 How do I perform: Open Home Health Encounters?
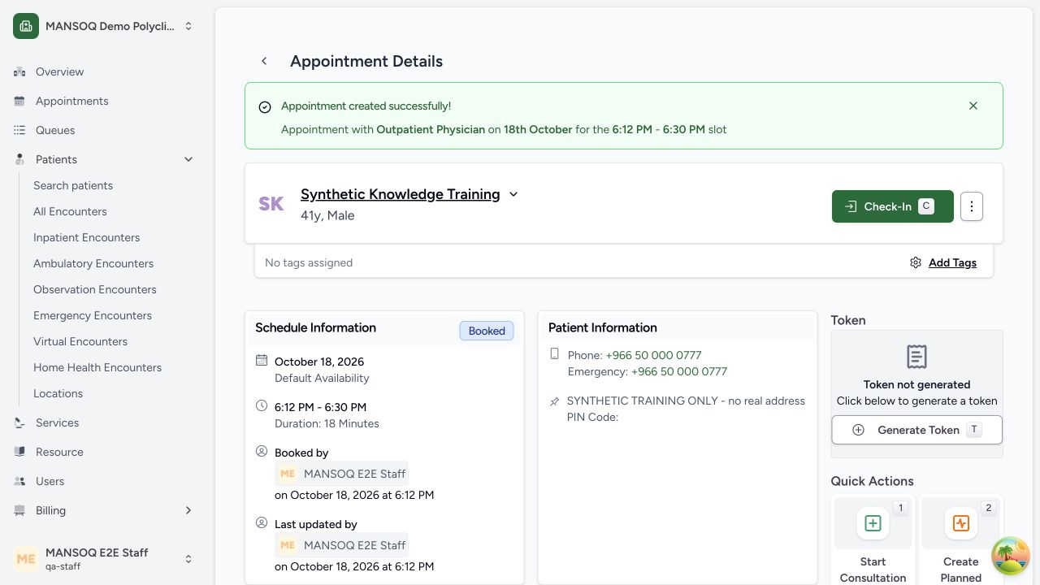97,367
